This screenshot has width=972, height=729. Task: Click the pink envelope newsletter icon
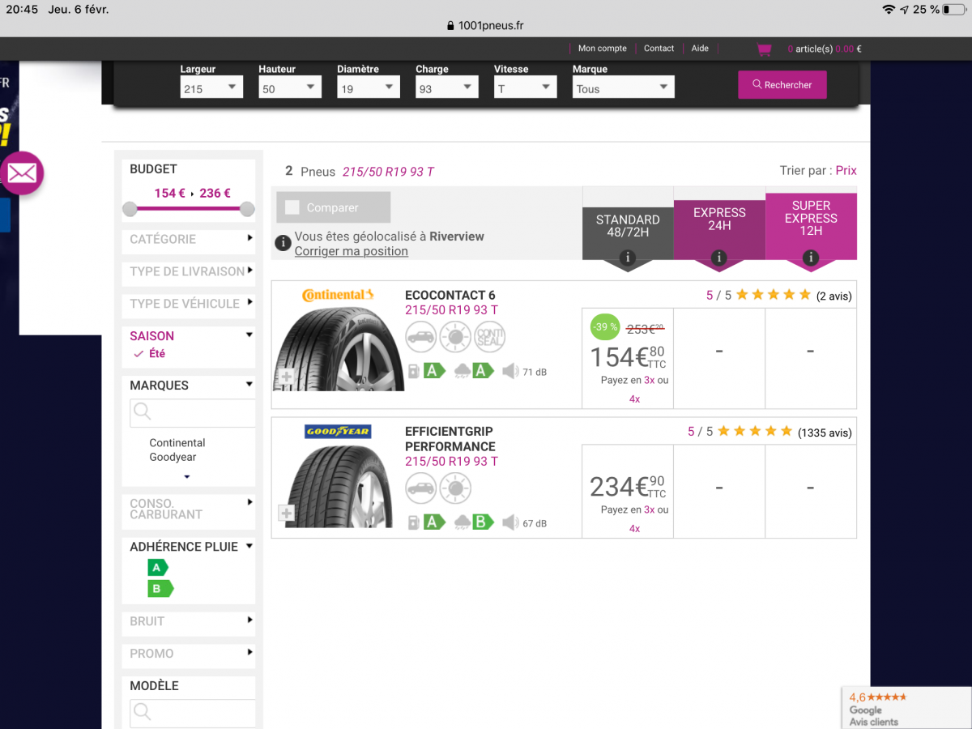pyautogui.click(x=22, y=173)
